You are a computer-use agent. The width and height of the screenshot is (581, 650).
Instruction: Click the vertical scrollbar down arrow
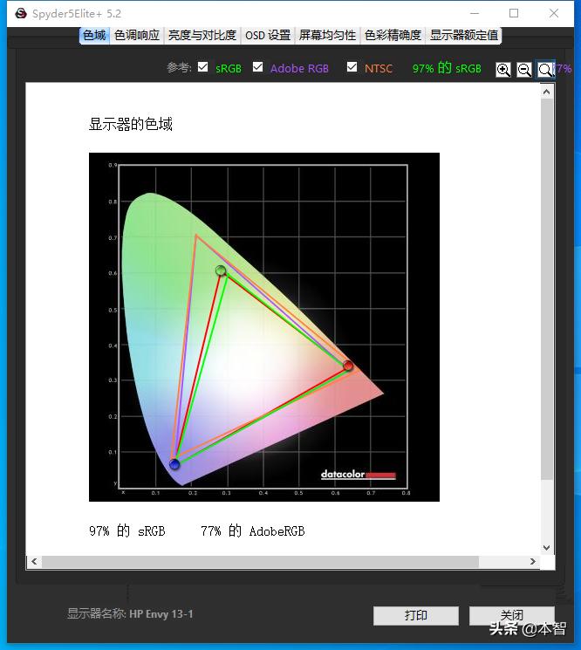click(x=547, y=548)
